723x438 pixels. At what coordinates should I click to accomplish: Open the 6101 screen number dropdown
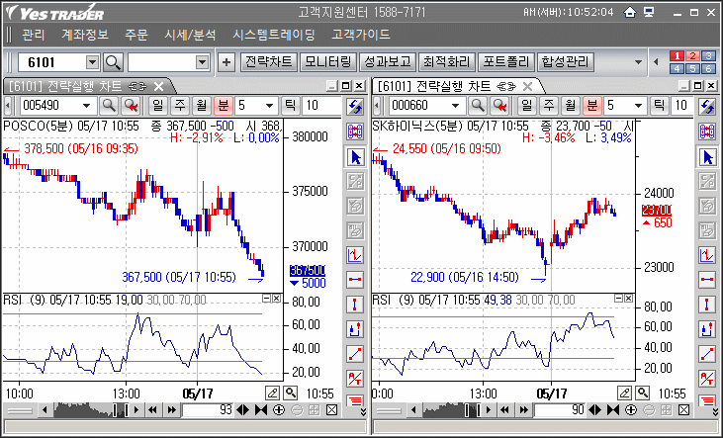93,62
